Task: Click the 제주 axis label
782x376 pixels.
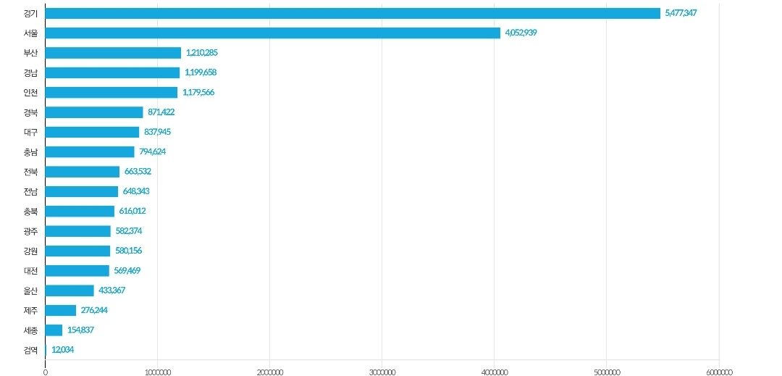Action: pyautogui.click(x=30, y=310)
